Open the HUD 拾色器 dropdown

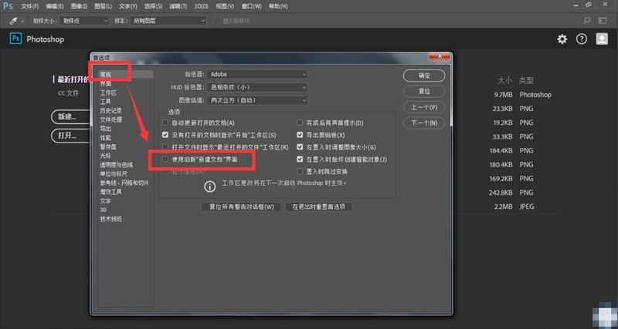coord(257,87)
